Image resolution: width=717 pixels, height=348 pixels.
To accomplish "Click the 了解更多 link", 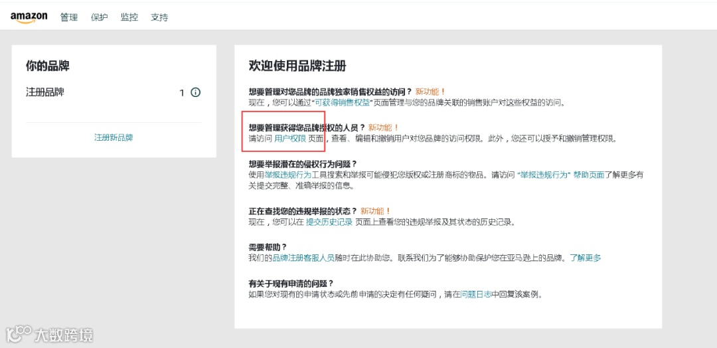I will (x=586, y=258).
